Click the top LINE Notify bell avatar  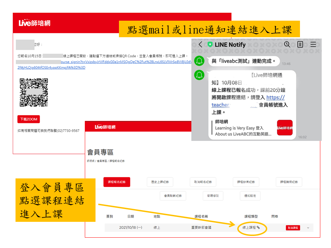click(x=199, y=61)
